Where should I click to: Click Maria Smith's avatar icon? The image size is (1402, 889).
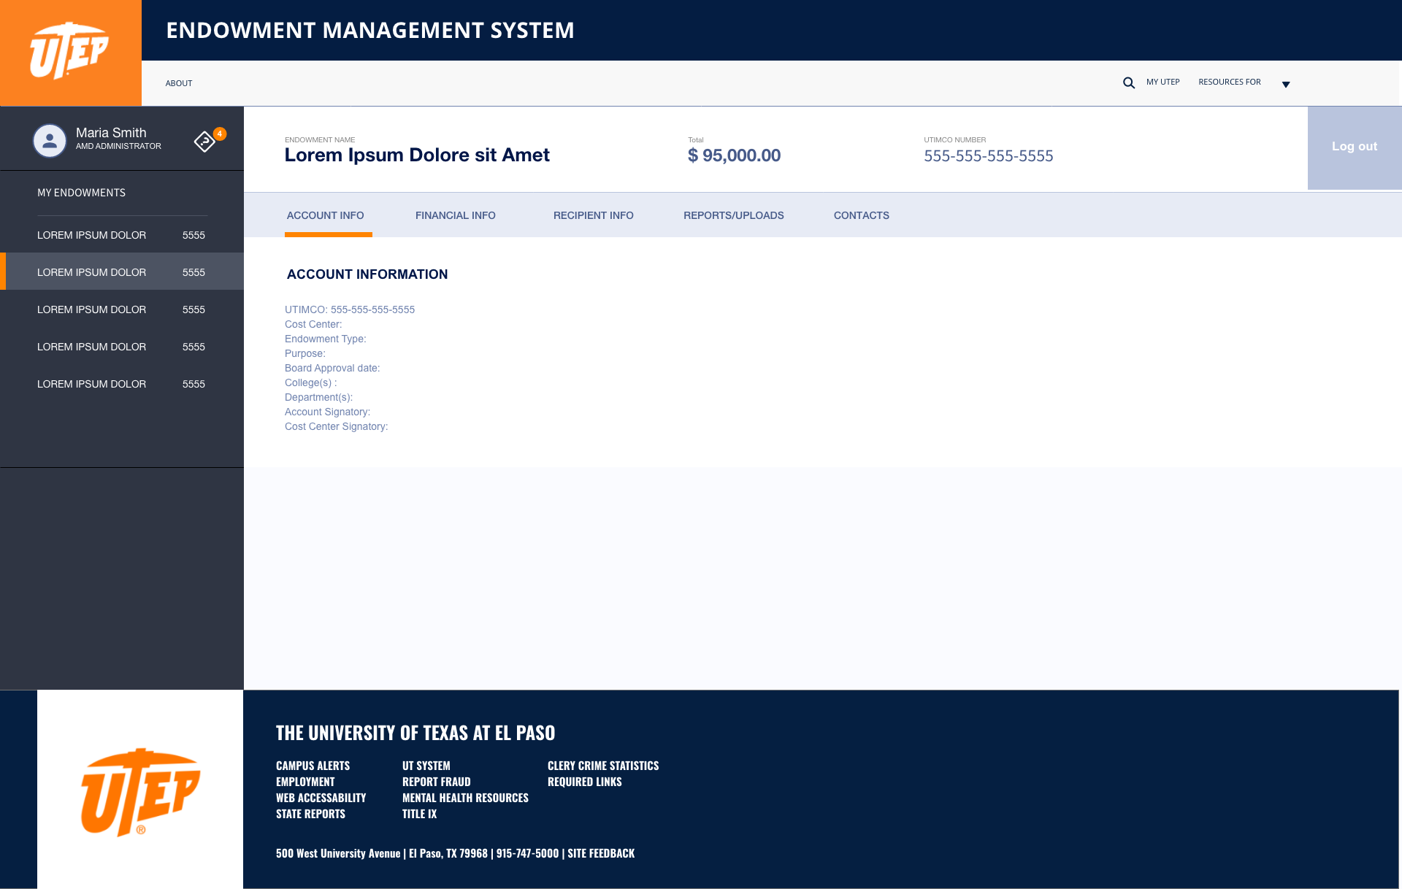[50, 140]
